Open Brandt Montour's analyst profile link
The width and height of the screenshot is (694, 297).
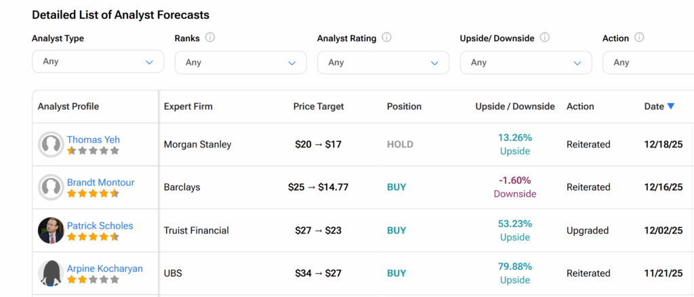click(x=100, y=182)
